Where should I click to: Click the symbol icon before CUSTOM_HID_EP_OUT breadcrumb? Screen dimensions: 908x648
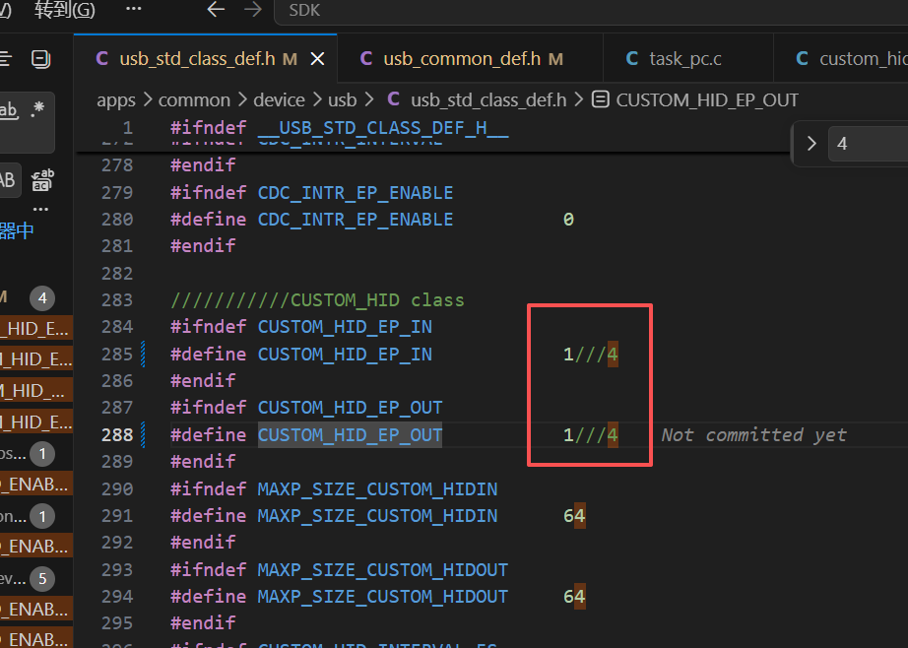(x=601, y=100)
